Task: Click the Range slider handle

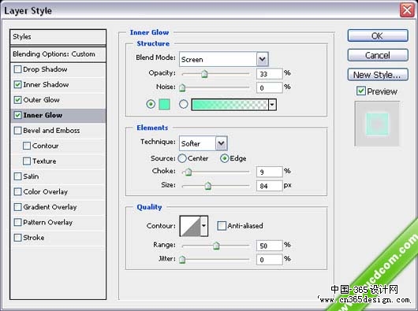Action: coord(216,246)
